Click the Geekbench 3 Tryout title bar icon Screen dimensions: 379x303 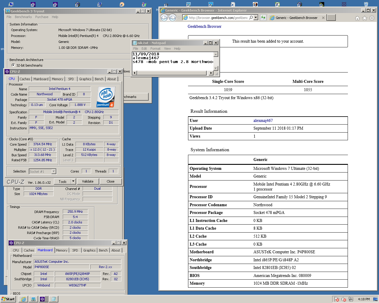point(8,11)
